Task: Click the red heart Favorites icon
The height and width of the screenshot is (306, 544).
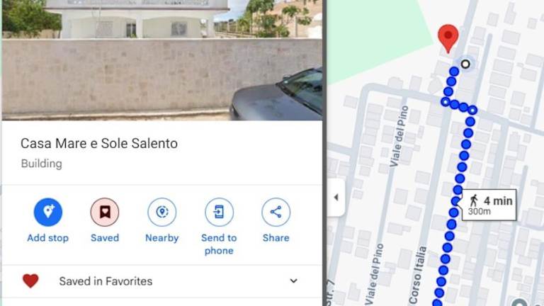Action: point(30,280)
